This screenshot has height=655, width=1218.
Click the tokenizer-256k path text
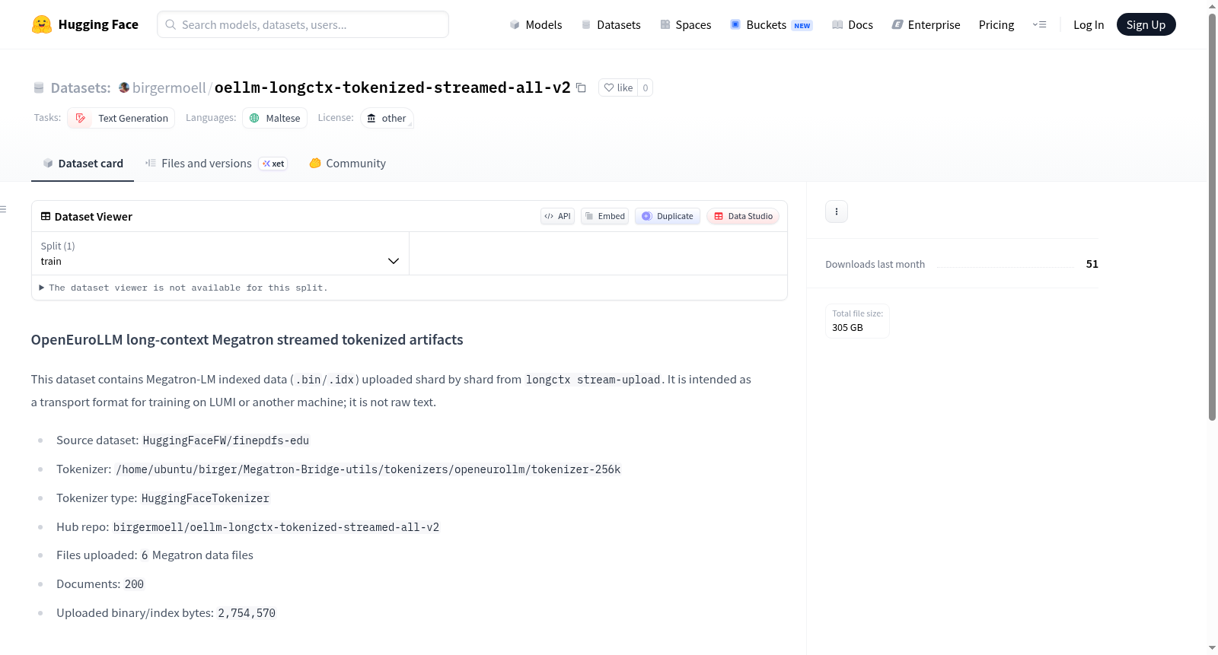pyautogui.click(x=368, y=469)
